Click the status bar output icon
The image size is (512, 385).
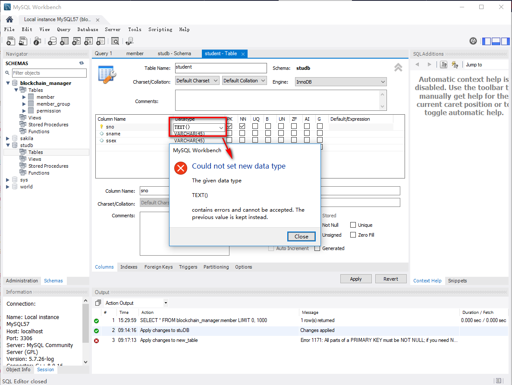(498, 380)
